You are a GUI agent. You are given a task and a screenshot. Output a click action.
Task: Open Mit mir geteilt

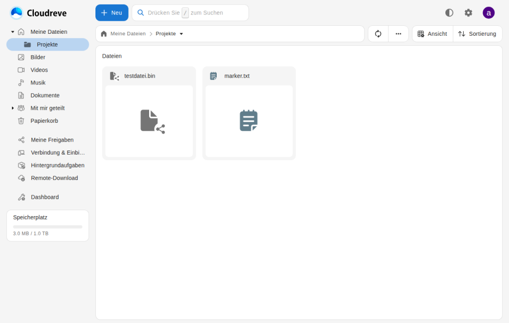47,108
